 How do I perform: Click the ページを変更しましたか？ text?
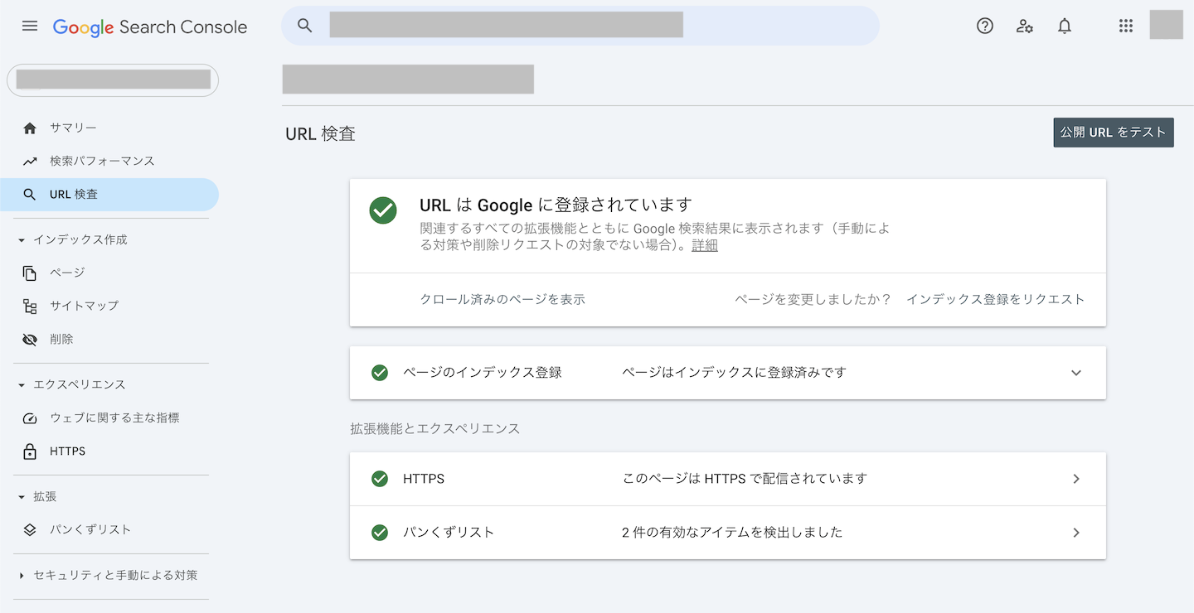[x=813, y=300]
